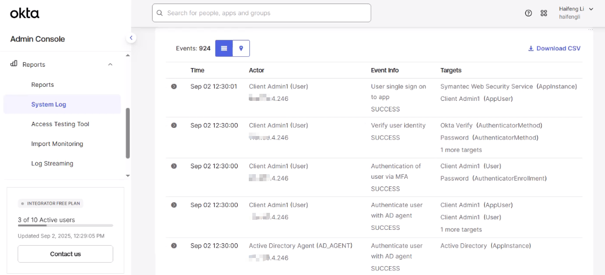Expand the Active Directory Agent event row
Viewport: 605px width, 275px height.
[x=174, y=246]
